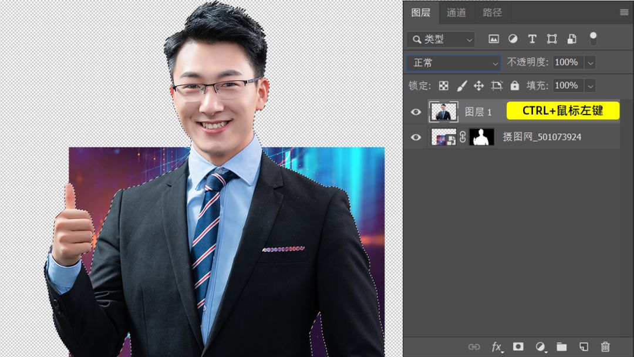This screenshot has height=357, width=634.
Task: Expand the 填充 slider arrow
Action: pyautogui.click(x=591, y=86)
